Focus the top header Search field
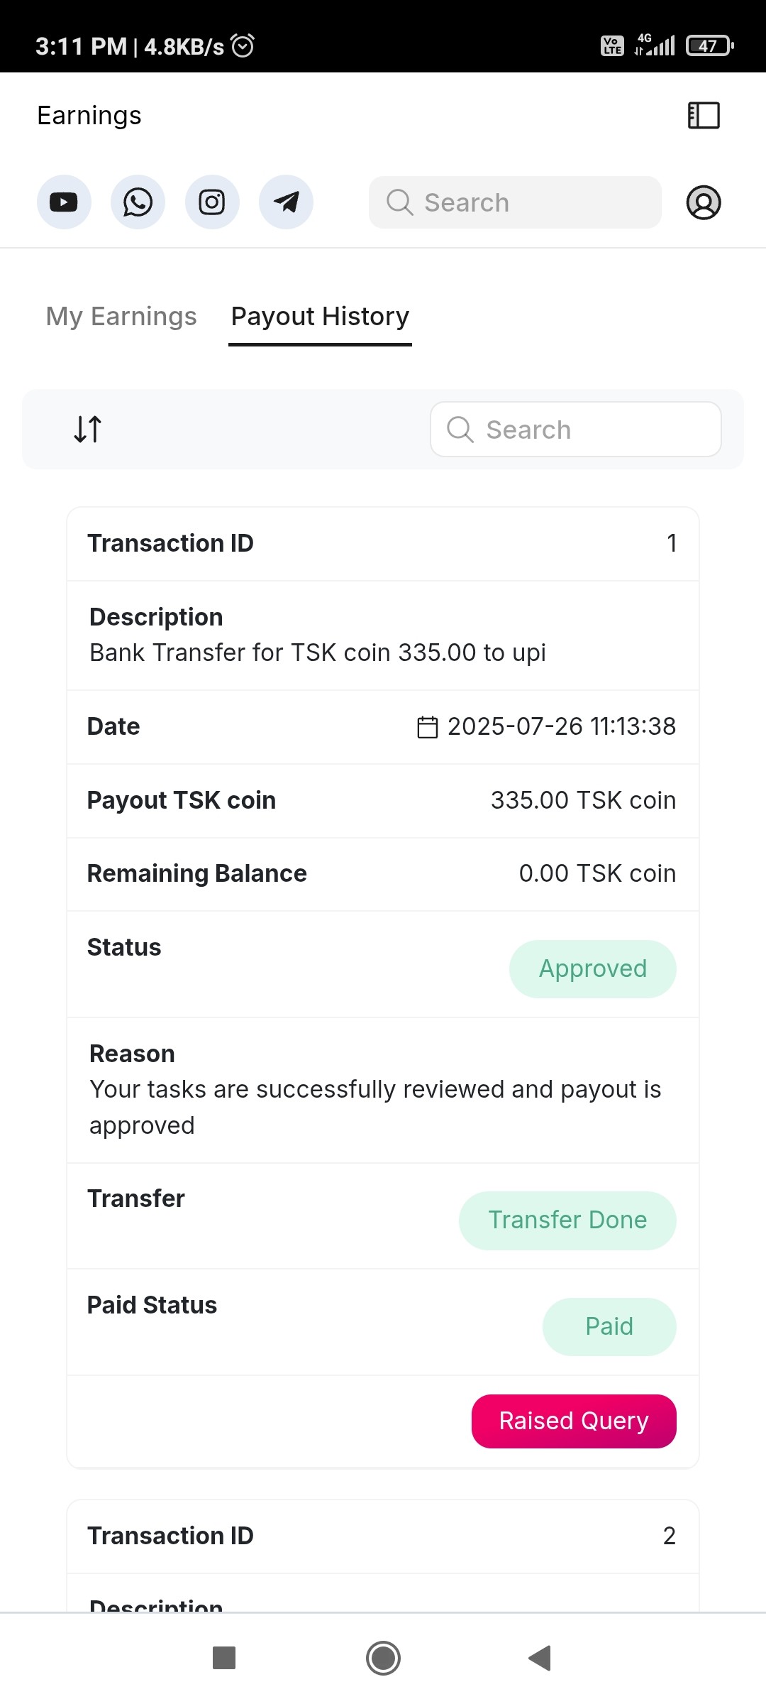766x1704 pixels. (x=515, y=202)
